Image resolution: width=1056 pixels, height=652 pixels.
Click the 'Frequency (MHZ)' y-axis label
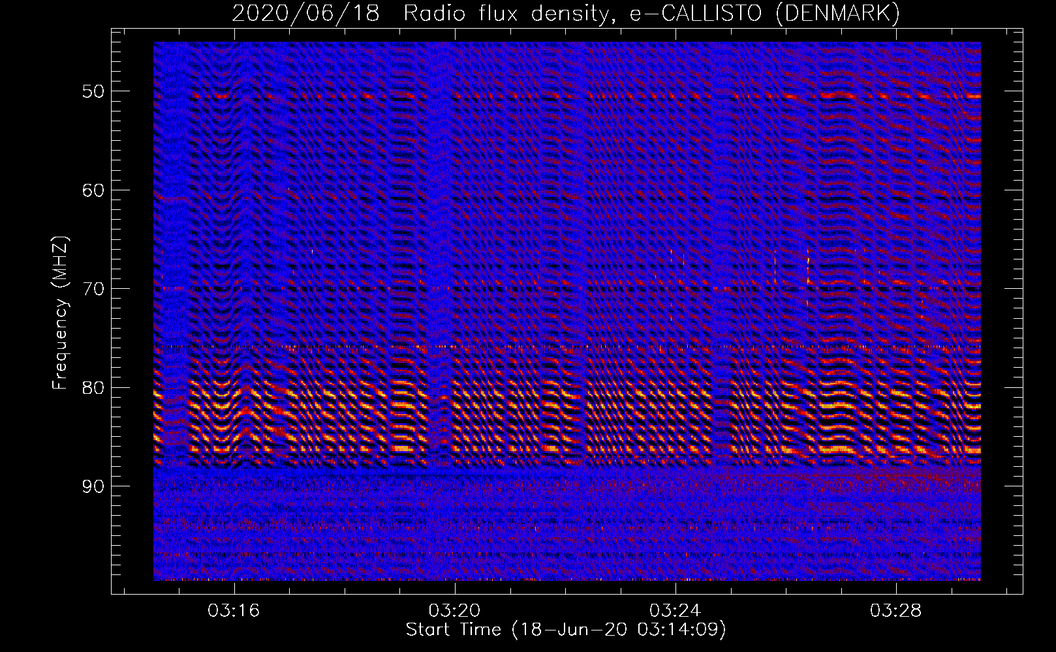(x=60, y=313)
